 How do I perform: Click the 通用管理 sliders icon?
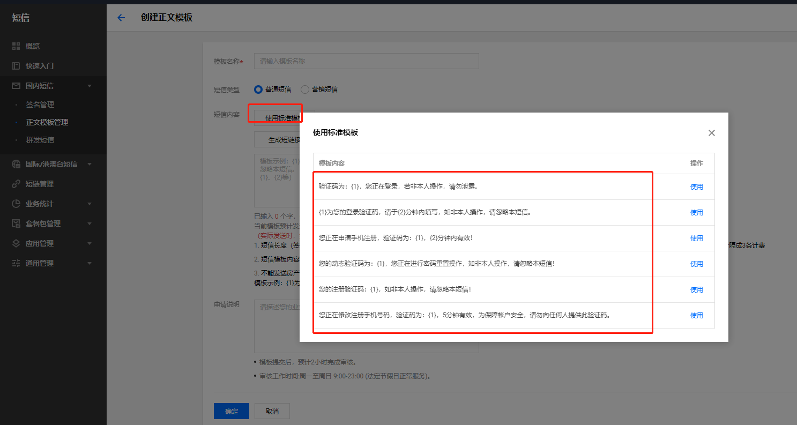[16, 263]
